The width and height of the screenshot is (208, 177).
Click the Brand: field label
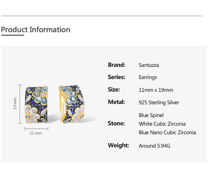[x=116, y=65]
